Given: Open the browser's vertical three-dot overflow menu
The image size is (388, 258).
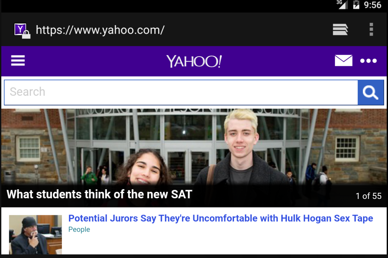Looking at the screenshot, I should pos(371,30).
